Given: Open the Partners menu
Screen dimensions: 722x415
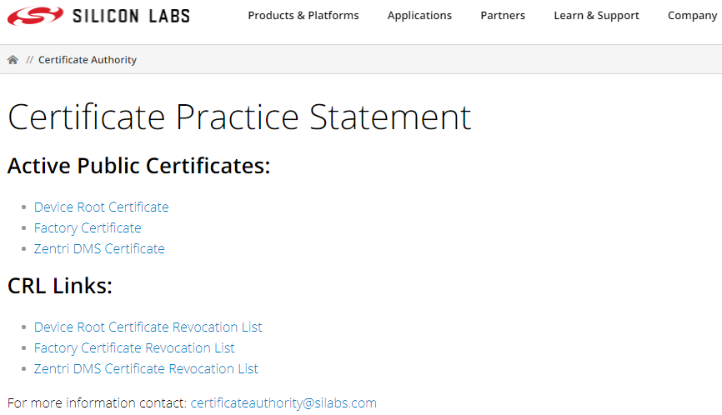Looking at the screenshot, I should [x=503, y=16].
